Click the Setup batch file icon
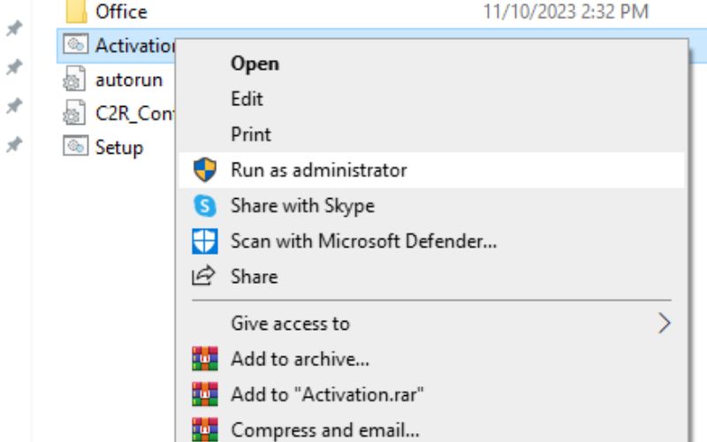 pyautogui.click(x=75, y=146)
